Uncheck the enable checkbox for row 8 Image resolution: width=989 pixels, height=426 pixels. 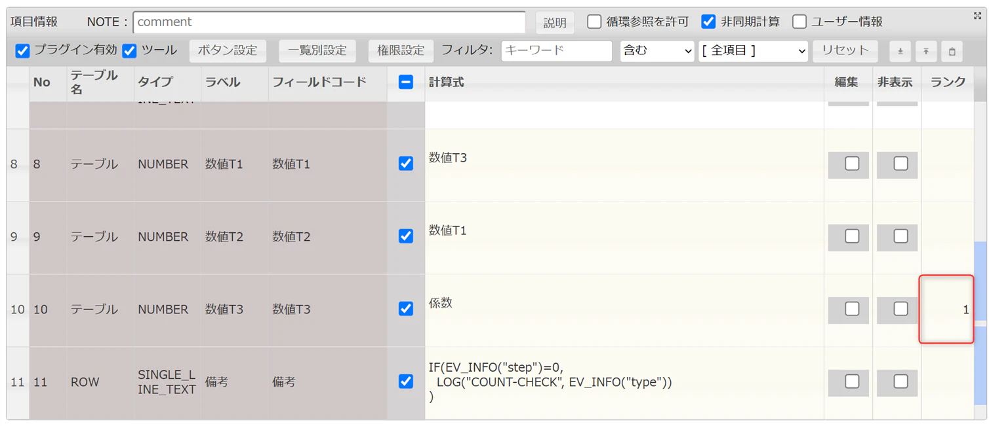pyautogui.click(x=406, y=164)
